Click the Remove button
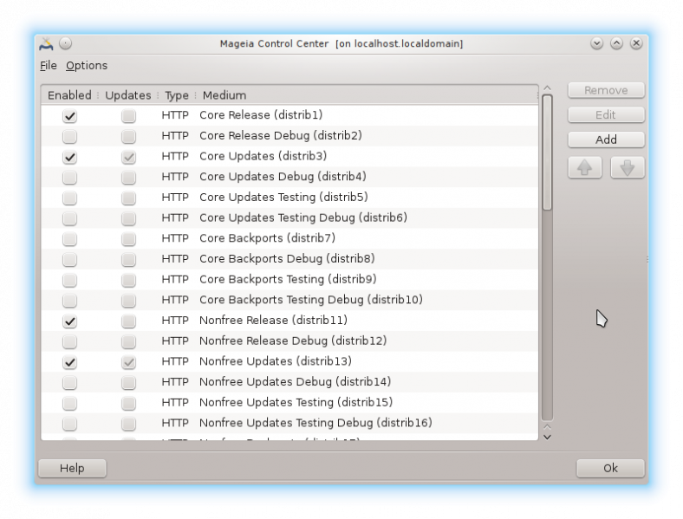The width and height of the screenshot is (683, 519). (x=606, y=90)
